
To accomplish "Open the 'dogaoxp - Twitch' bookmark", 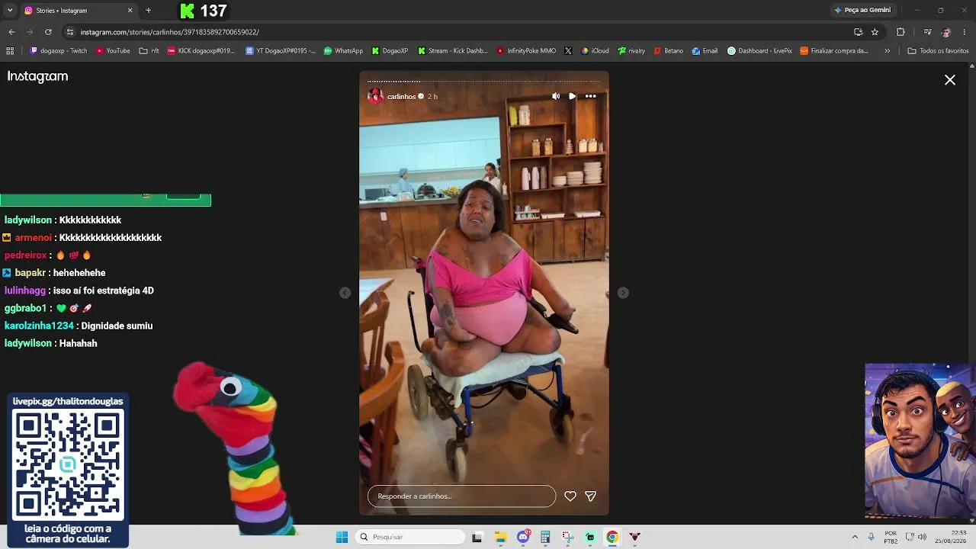I will [59, 51].
